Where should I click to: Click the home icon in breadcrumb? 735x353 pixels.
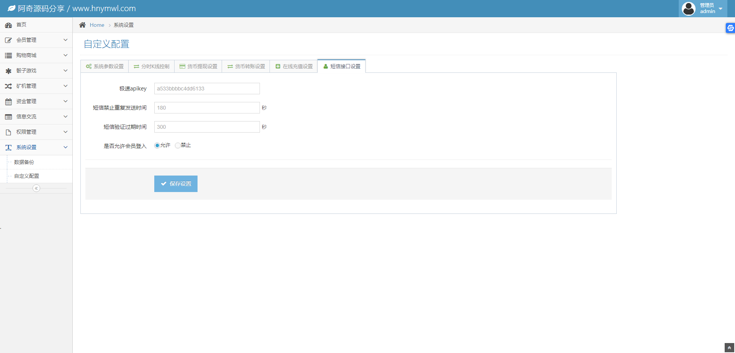click(x=82, y=25)
